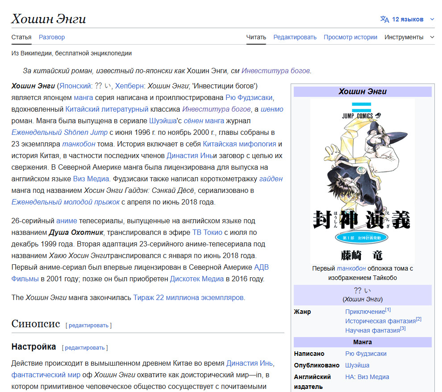The image size is (442, 392).
Task: Click редактировать next to Настройка heading
Action: point(85,348)
